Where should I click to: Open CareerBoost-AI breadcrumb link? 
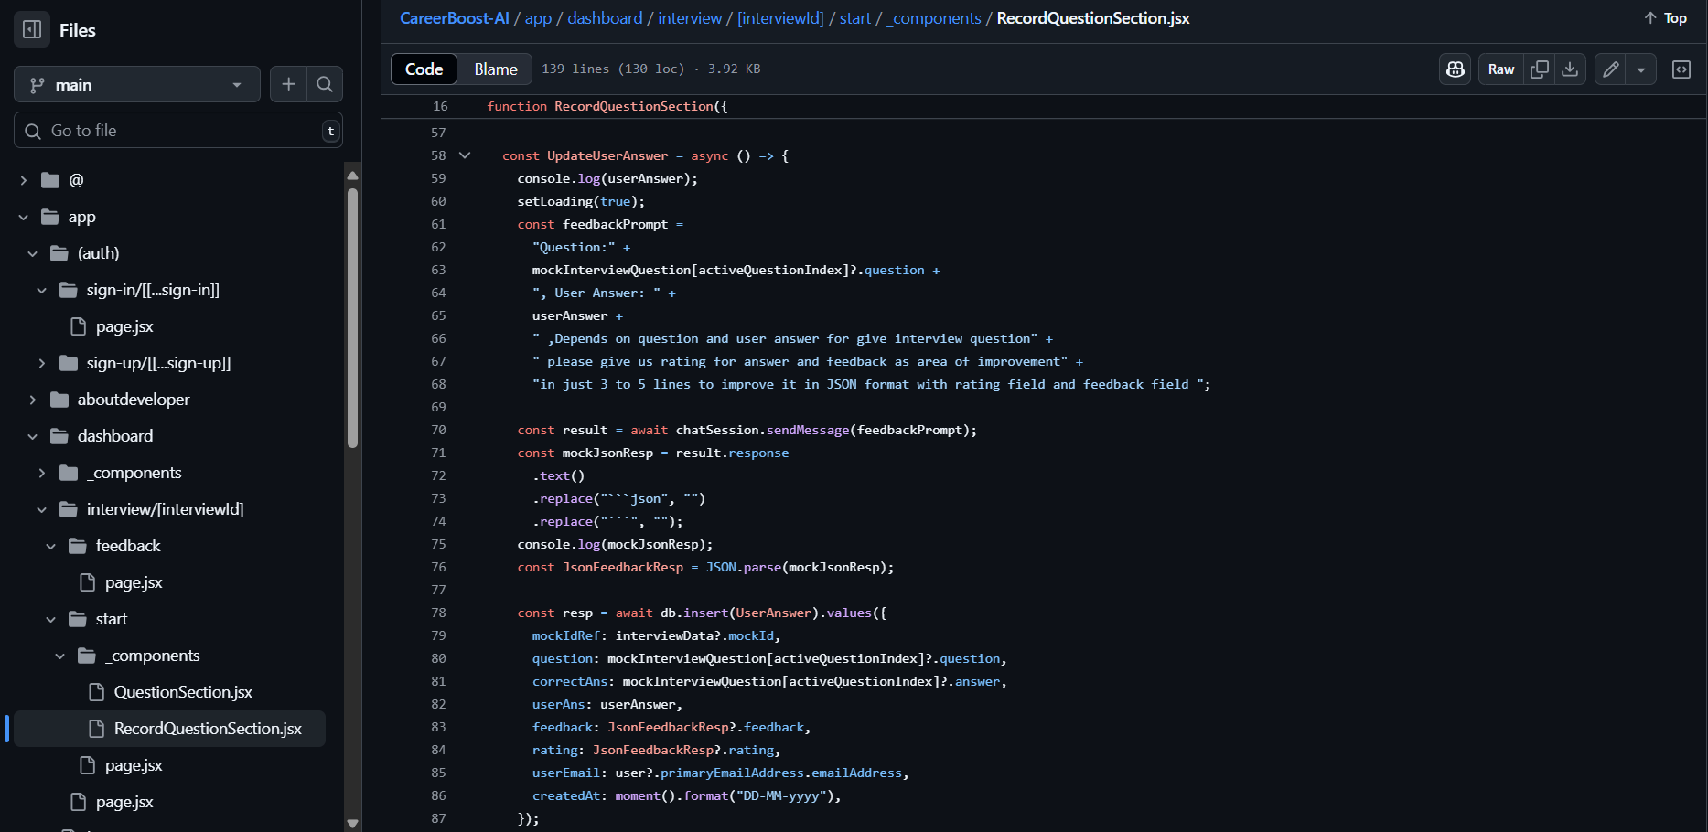[x=454, y=18]
